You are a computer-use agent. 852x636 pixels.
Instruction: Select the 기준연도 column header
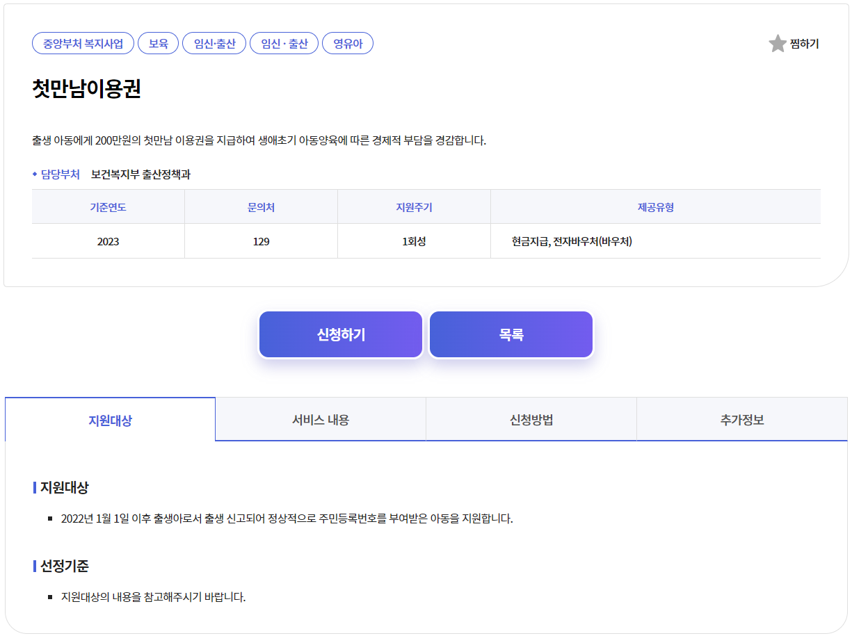tap(108, 206)
